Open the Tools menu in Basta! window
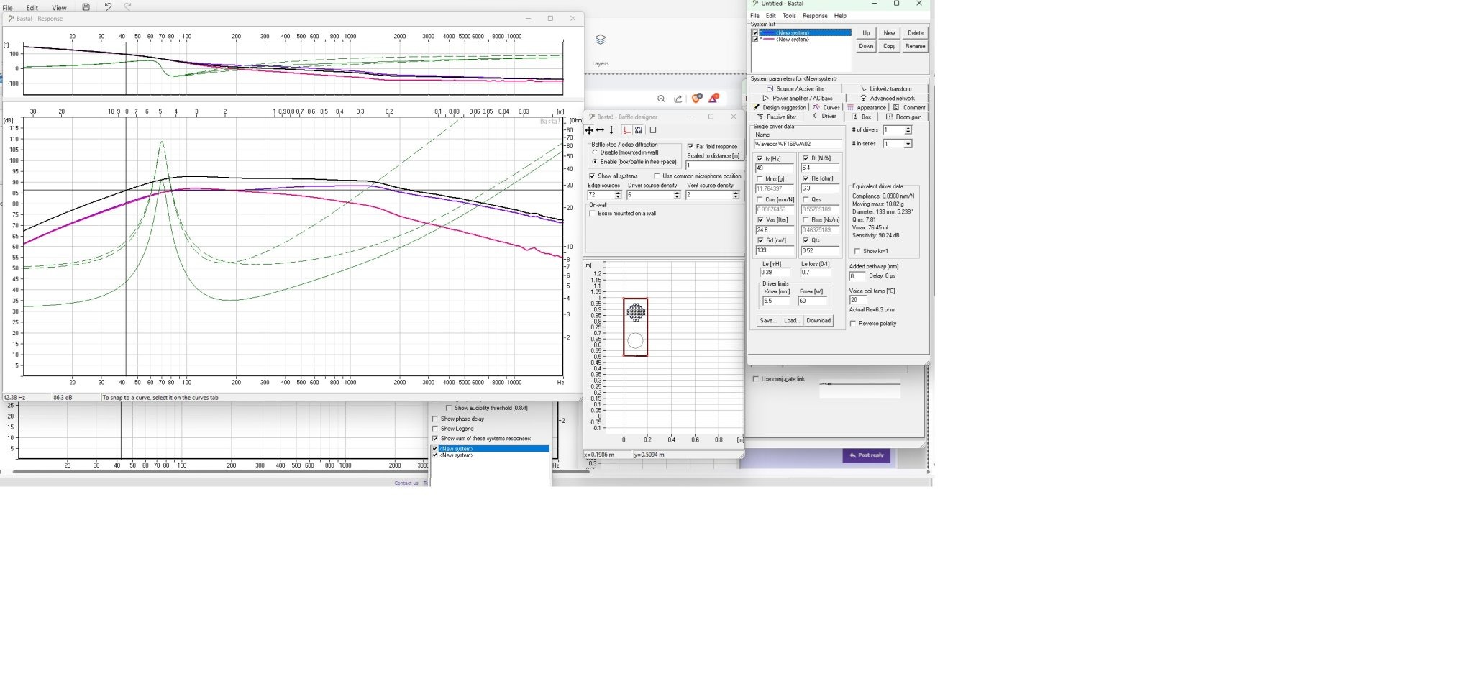This screenshot has height=697, width=1473. (x=789, y=16)
